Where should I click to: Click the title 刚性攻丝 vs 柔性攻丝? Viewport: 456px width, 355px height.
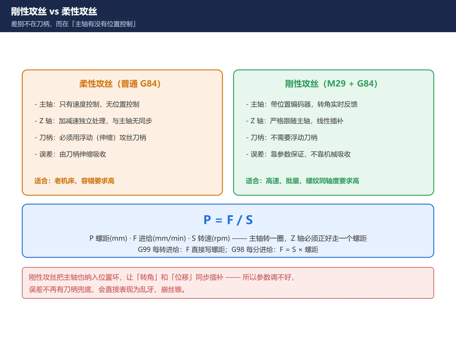click(x=54, y=11)
